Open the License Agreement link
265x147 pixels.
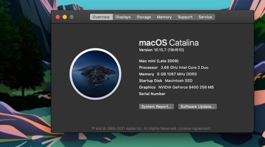[194, 128]
